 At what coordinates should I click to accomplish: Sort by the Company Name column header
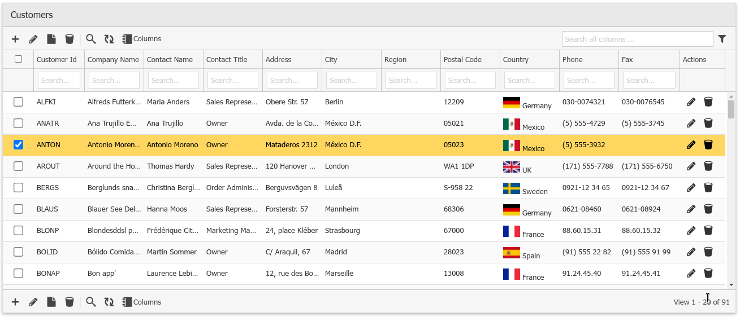point(113,60)
